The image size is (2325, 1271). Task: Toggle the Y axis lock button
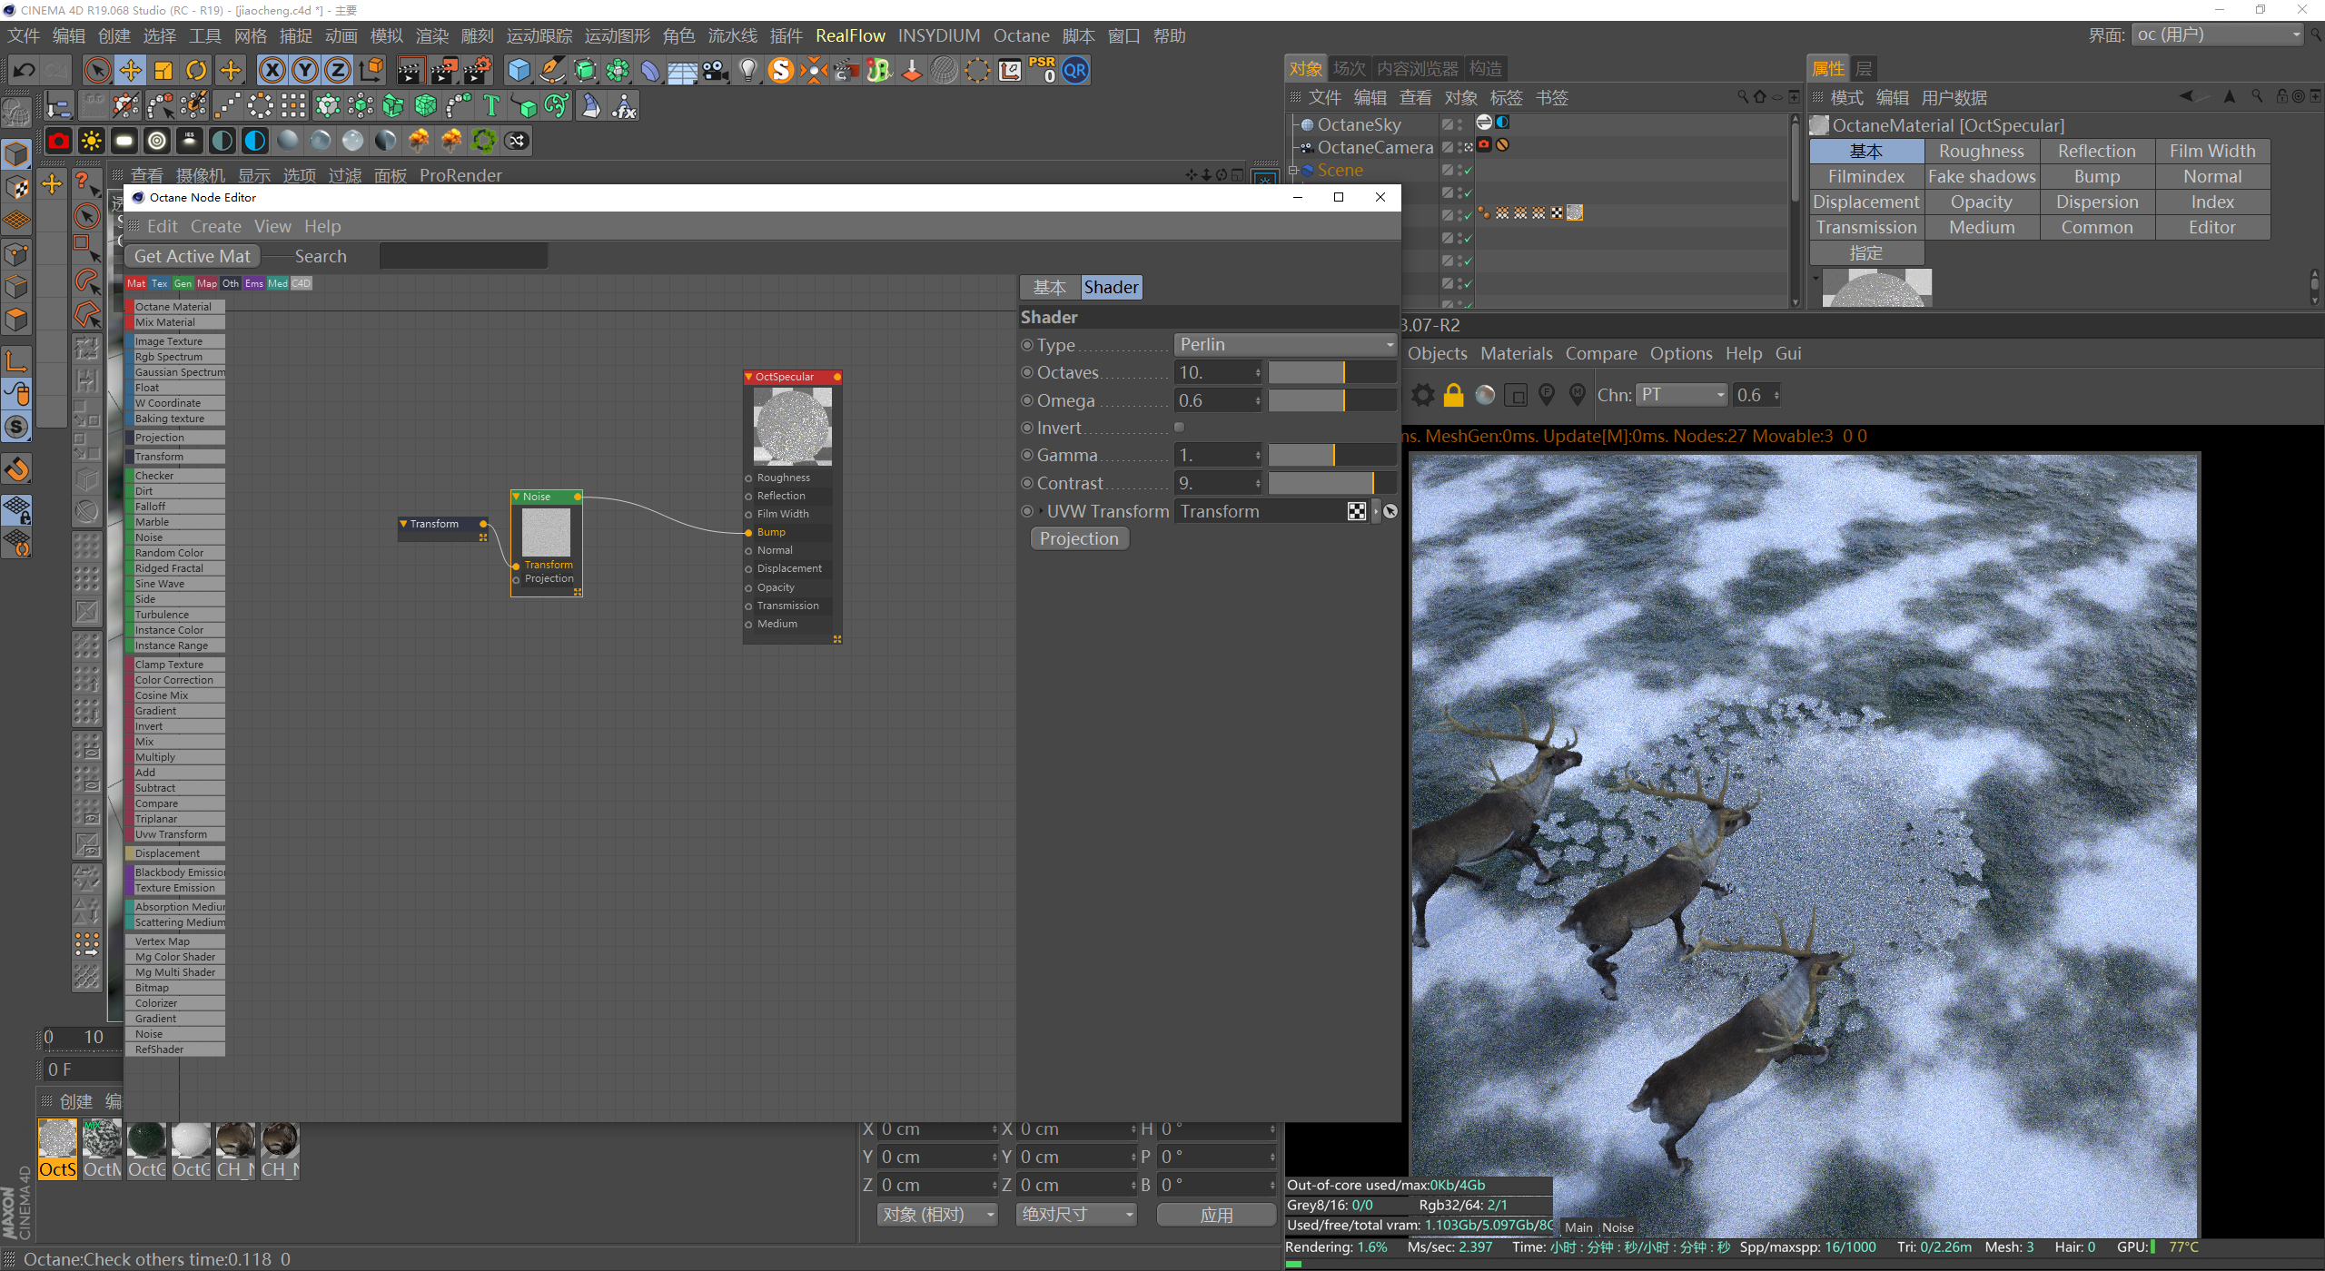[305, 71]
